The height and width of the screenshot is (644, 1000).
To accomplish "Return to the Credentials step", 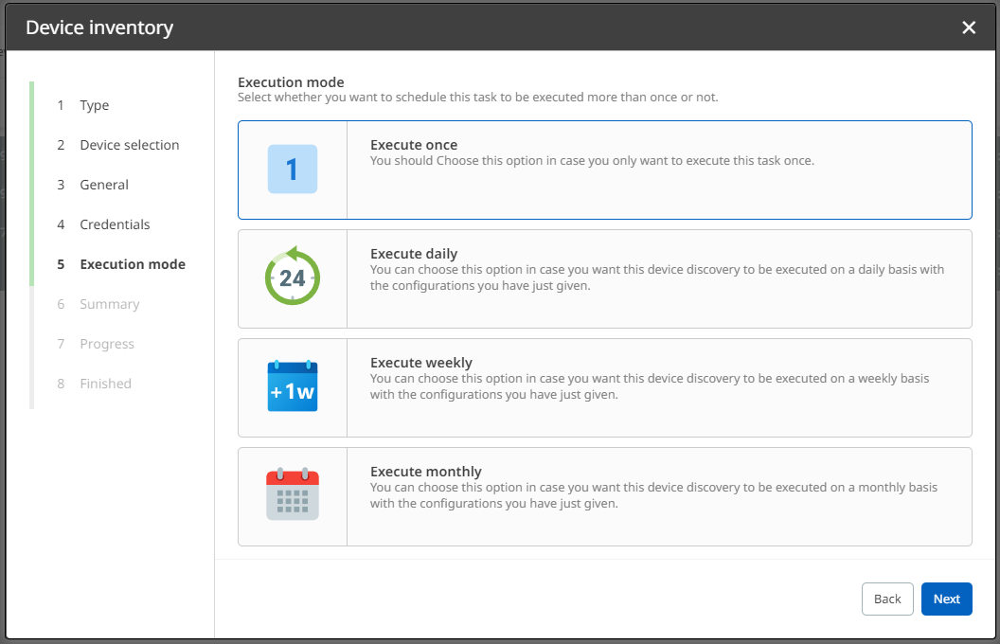I will coord(115,224).
